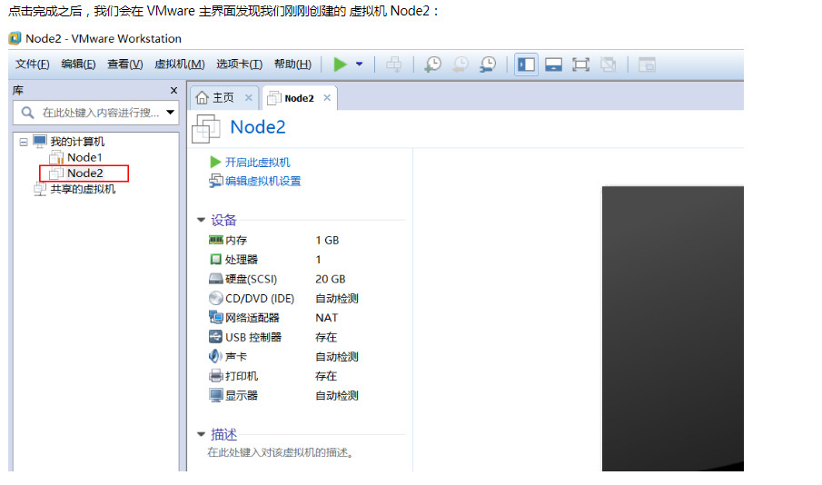Click the 内存 memory device icon
The height and width of the screenshot is (485, 822).
click(x=216, y=240)
